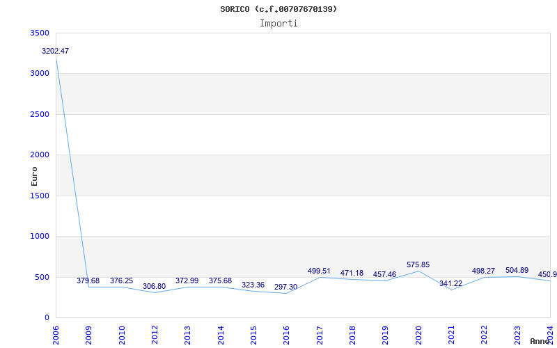Select the 498.27 data label

coord(483,271)
